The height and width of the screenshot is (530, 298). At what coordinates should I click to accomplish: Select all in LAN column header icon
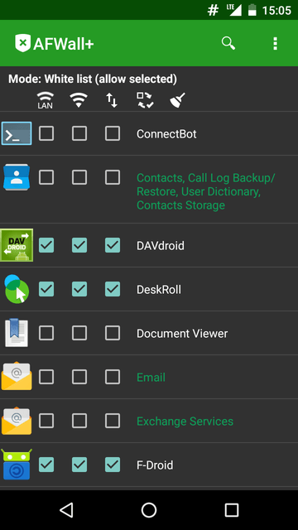(x=46, y=100)
